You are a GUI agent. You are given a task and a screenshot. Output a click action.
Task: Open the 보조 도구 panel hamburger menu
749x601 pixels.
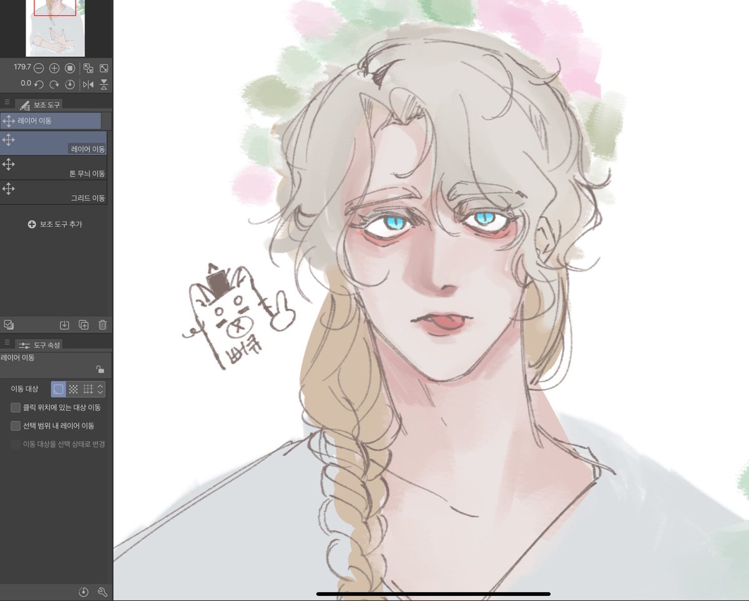point(7,102)
